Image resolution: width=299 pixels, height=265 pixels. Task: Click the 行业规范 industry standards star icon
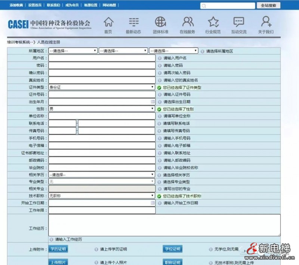pyautogui.click(x=212, y=22)
